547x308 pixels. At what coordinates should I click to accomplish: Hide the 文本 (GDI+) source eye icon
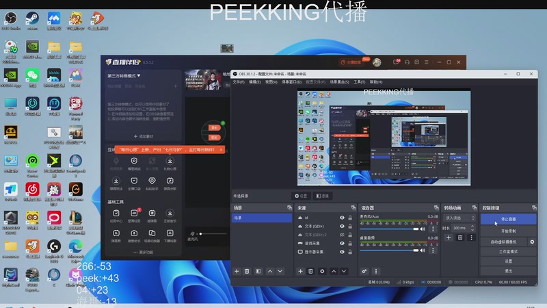(343, 227)
